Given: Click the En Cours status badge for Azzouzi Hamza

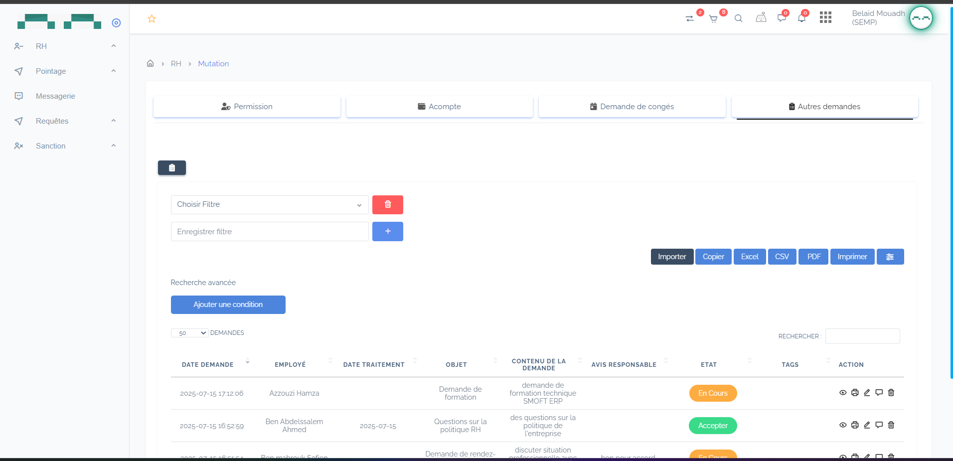Looking at the screenshot, I should click(713, 393).
